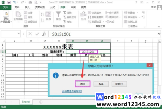Image resolution: width=162 pixels, height=109 pixels.
Task: Click the Redo arrow icon
Action: tap(22, 2)
